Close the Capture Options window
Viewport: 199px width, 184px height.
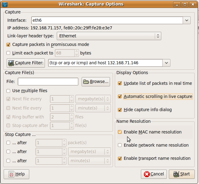coord(193,4)
